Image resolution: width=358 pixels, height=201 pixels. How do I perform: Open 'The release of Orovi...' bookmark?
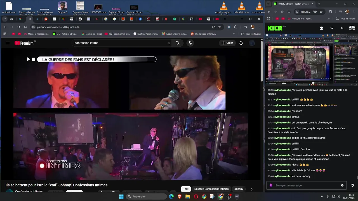204,34
